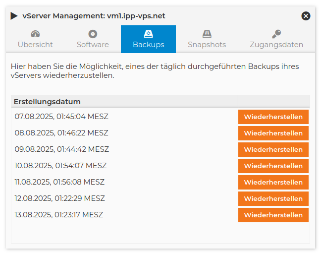This screenshot has height=256, width=322.
Task: Click the drive icon above Backups
Action: point(148,34)
